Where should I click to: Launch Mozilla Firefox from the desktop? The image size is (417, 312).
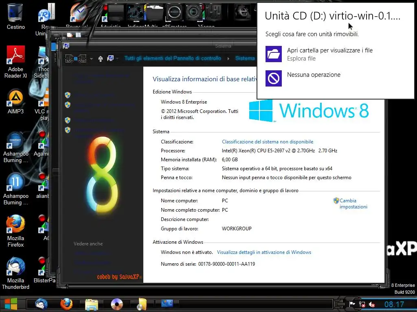coord(15,231)
